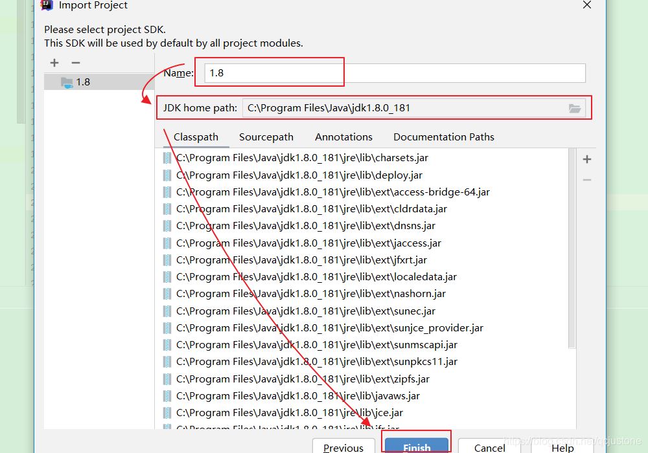
Task: Select the charsets.jar classpath entry
Action: 302,158
